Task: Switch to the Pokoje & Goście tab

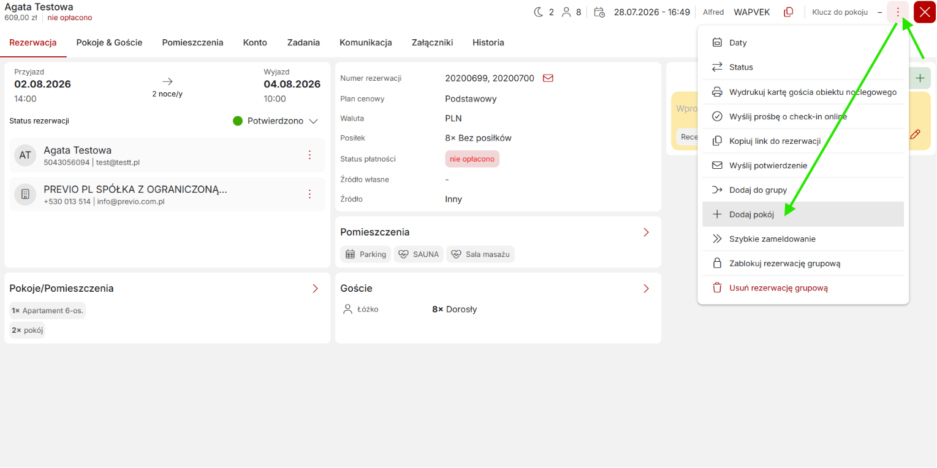Action: coord(109,43)
